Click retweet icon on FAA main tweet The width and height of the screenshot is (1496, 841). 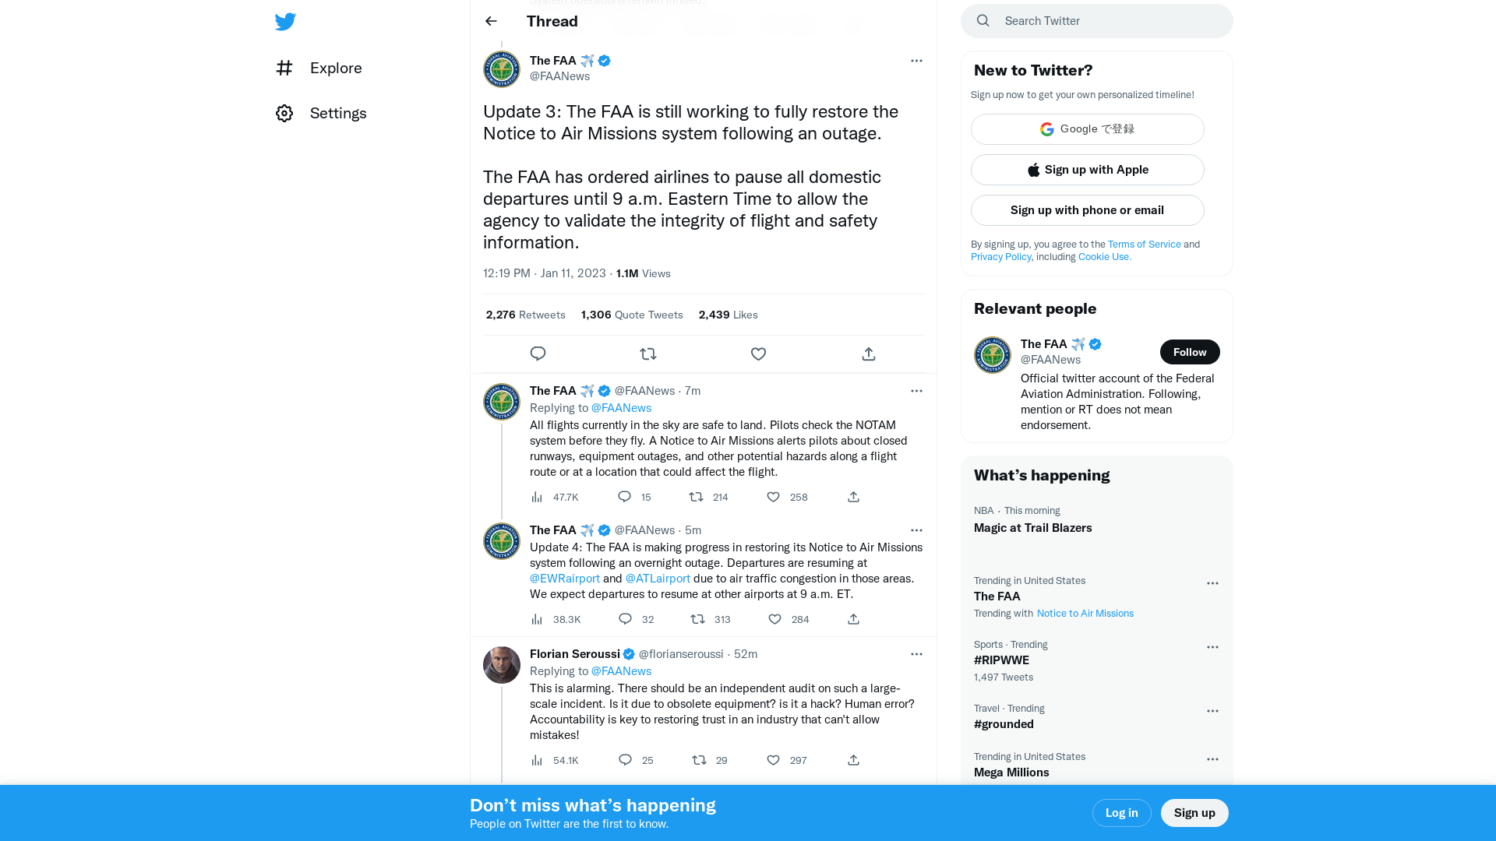click(648, 354)
